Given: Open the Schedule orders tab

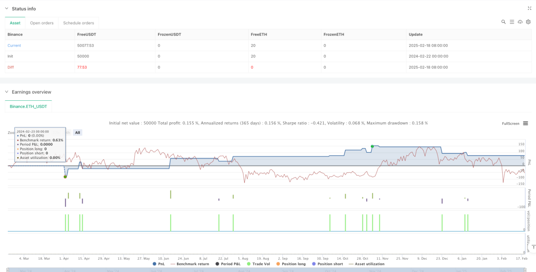Looking at the screenshot, I should coord(78,23).
